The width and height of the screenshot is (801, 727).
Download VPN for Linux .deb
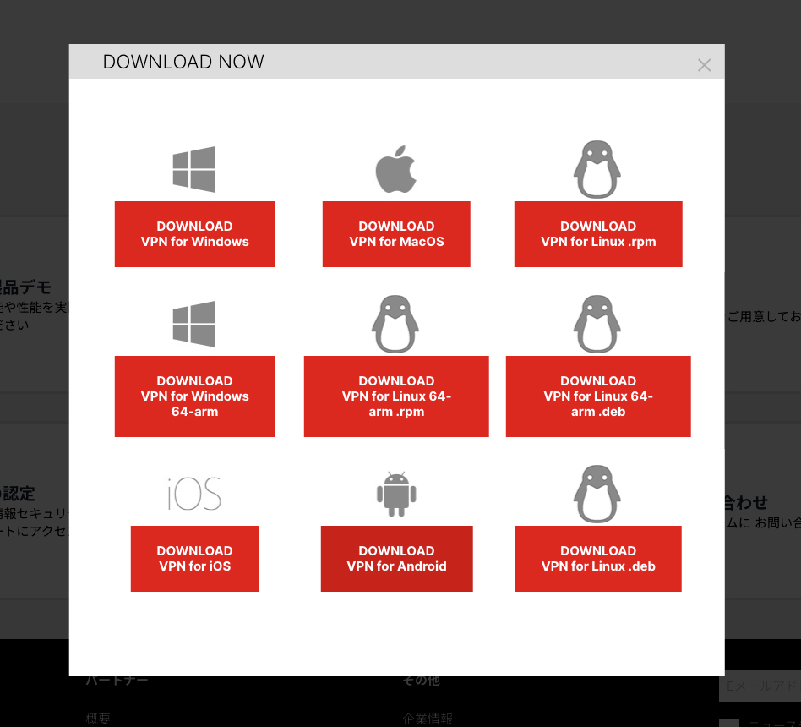tap(598, 559)
